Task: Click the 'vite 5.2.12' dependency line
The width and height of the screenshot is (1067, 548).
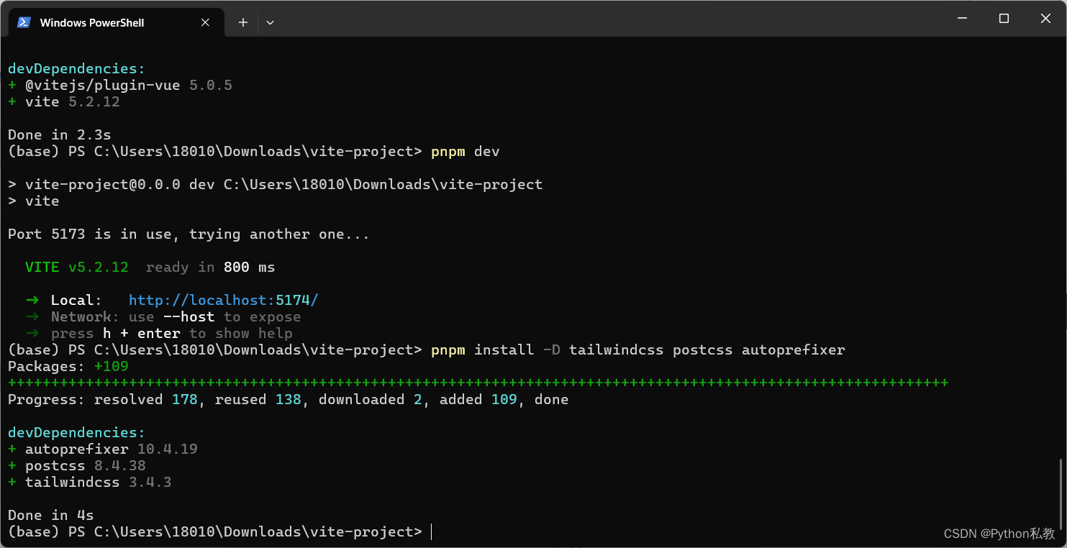Action: [64, 101]
